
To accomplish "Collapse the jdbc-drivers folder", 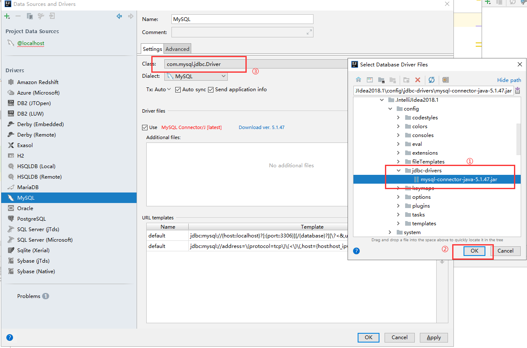I will (x=398, y=171).
